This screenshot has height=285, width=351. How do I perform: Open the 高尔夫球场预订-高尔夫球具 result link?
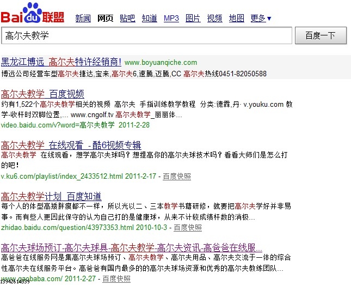131,247
